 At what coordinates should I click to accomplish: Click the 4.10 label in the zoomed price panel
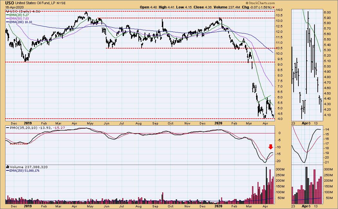click(327, 115)
